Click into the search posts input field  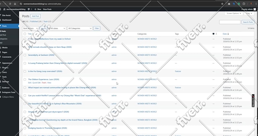click(x=230, y=22)
